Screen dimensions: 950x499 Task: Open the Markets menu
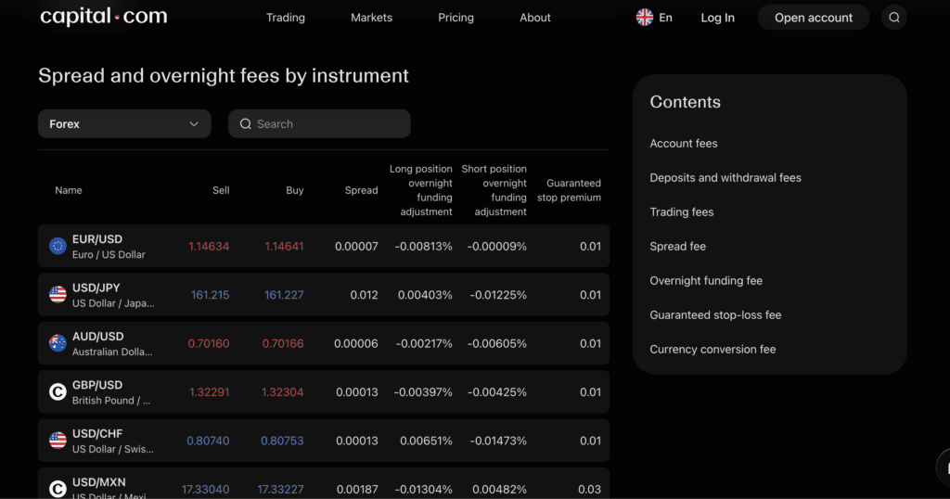[x=371, y=18]
